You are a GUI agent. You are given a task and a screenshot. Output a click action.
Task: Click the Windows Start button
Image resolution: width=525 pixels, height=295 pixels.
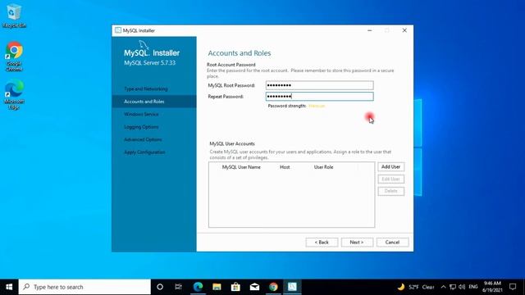coord(9,287)
